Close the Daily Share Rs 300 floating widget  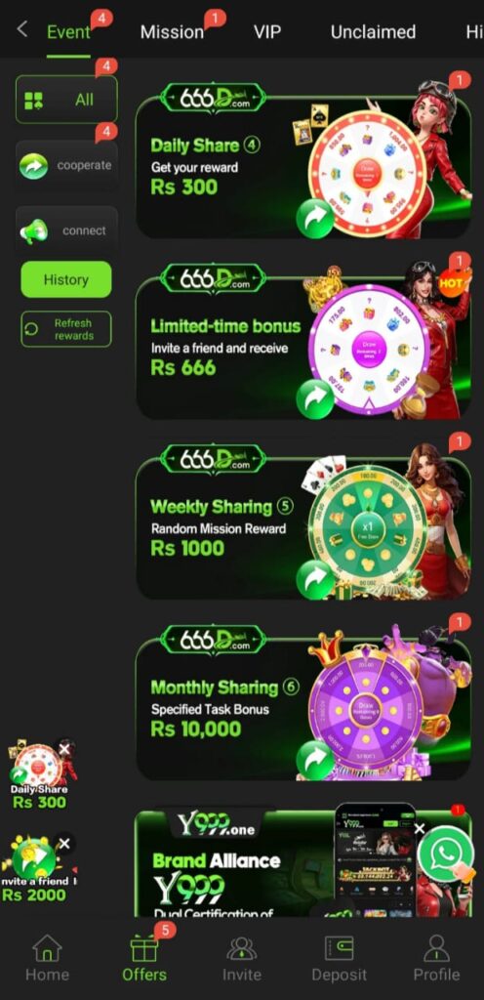(64, 749)
